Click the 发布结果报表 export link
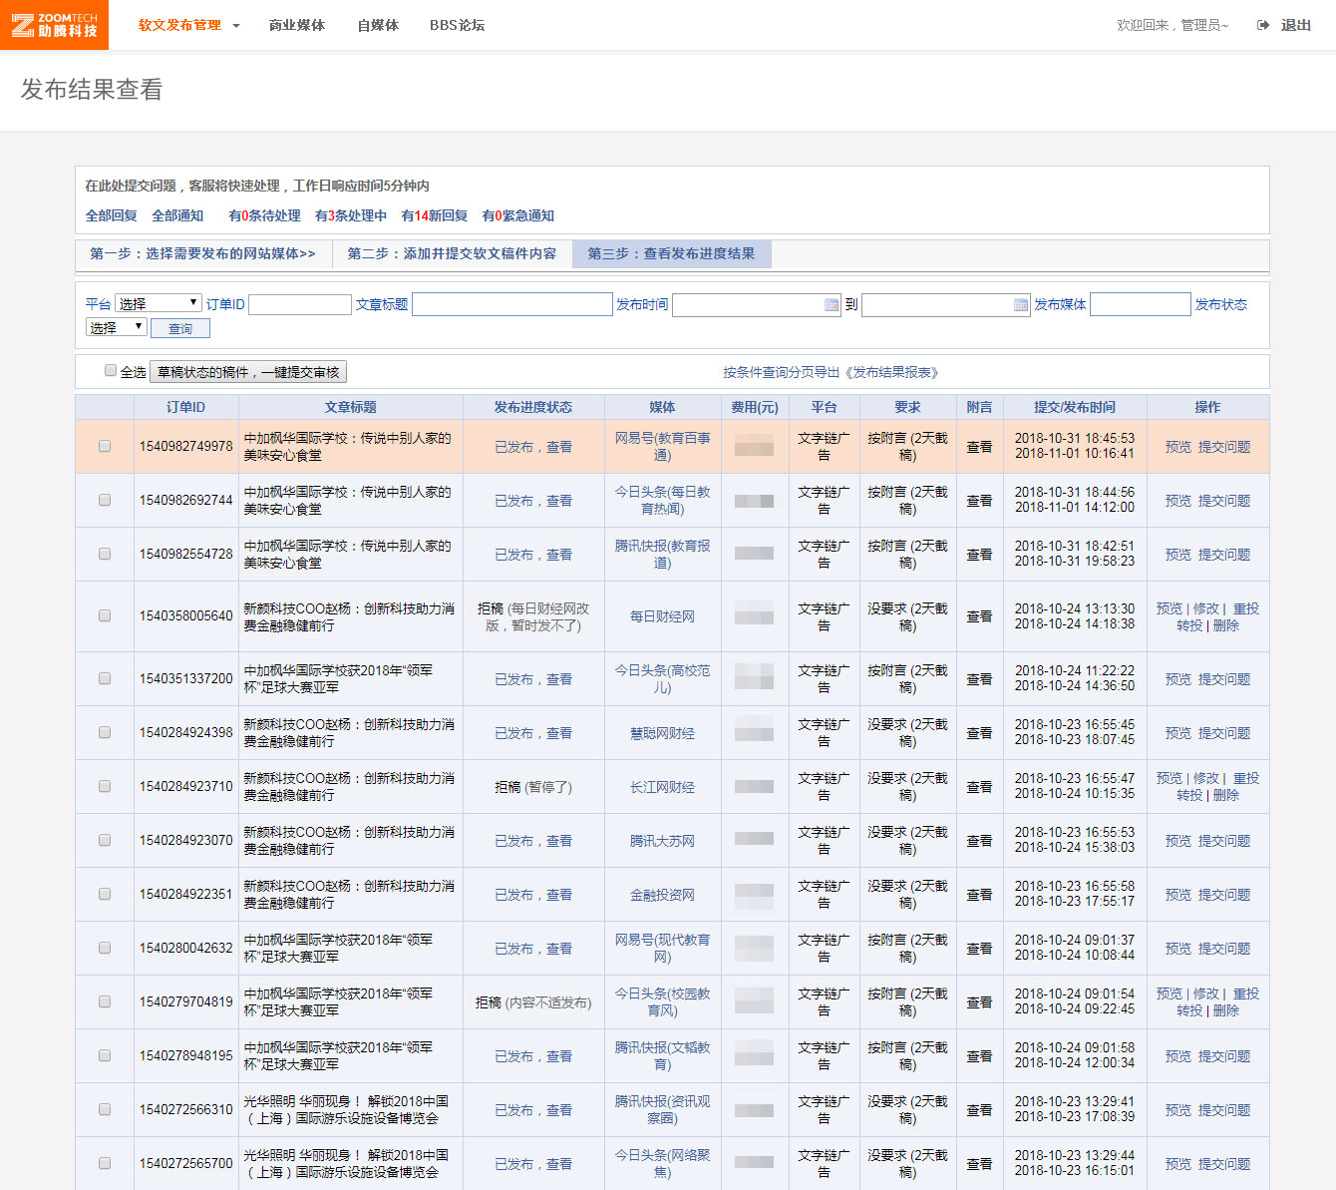Screen dimensions: 1336x1190 pos(830,372)
